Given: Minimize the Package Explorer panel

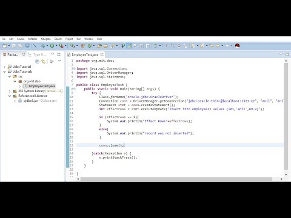Looking at the screenshot, I should tap(53, 54).
